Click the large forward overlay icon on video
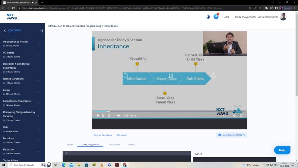 click(x=213, y=75)
